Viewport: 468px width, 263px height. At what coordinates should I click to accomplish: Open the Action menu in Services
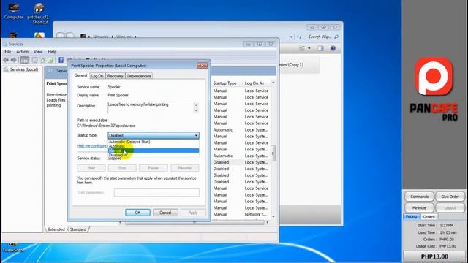(x=23, y=52)
